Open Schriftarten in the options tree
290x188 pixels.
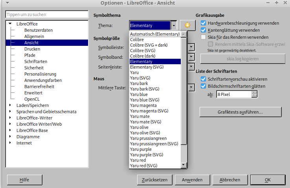click(36, 61)
